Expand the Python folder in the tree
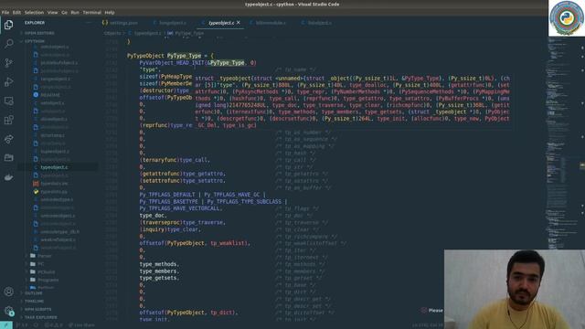The image size is (585, 329). click(46, 288)
